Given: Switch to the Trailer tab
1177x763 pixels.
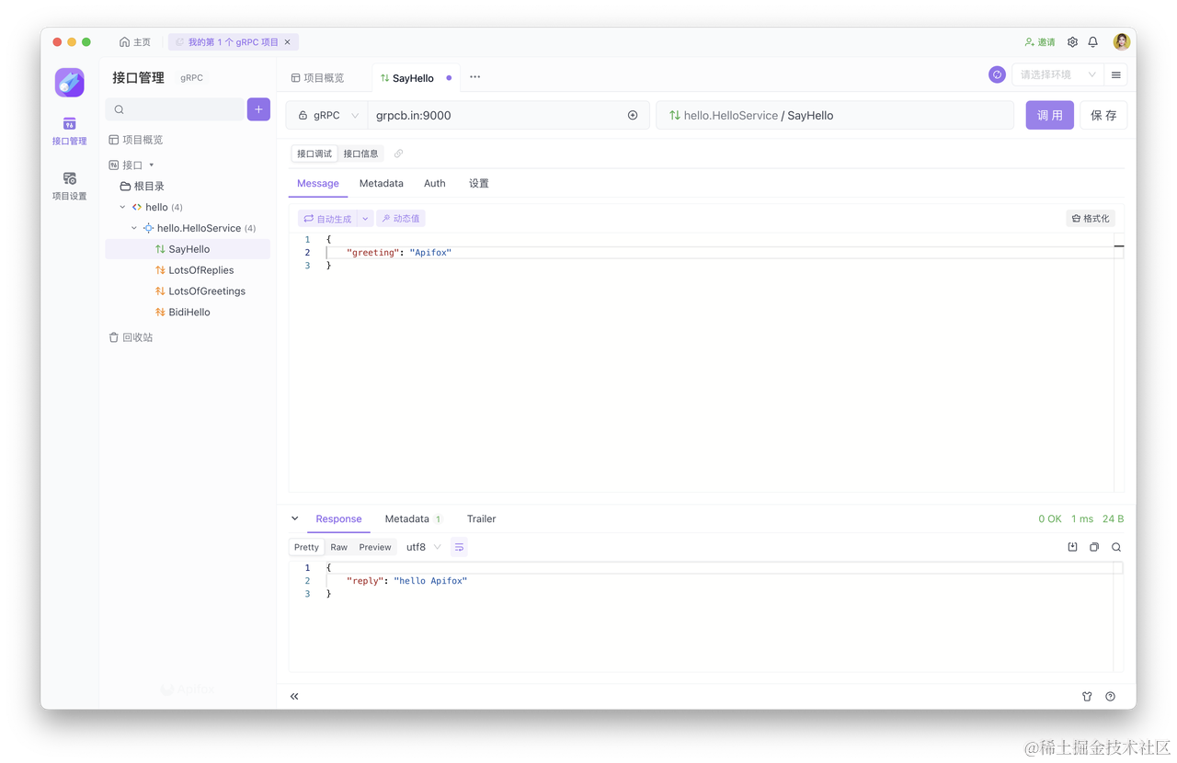Looking at the screenshot, I should coord(481,519).
